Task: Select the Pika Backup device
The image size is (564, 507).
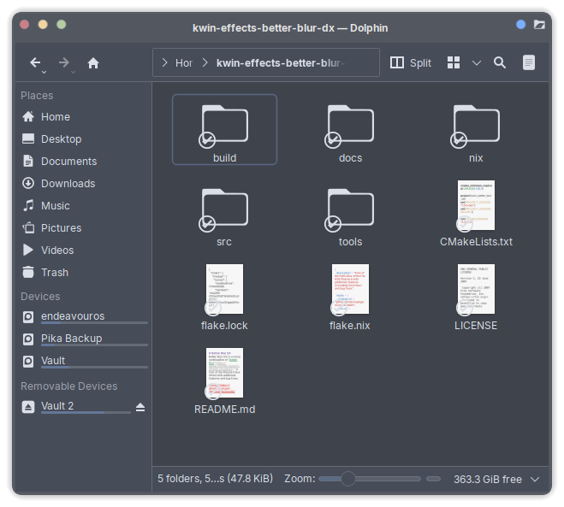Action: 86,339
